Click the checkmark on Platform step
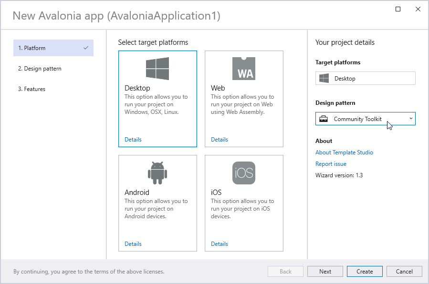This screenshot has height=284, width=429. 86,48
